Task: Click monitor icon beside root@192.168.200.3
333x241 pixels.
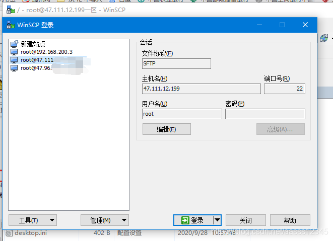Action: click(x=14, y=52)
